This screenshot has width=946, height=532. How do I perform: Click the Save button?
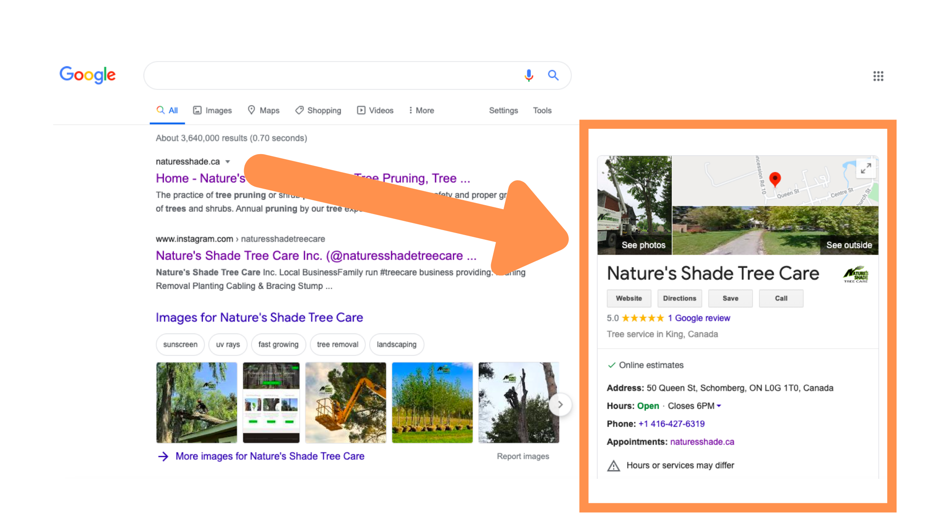point(730,299)
